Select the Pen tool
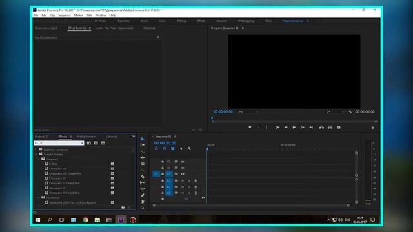The height and width of the screenshot is (232, 413). (x=143, y=195)
